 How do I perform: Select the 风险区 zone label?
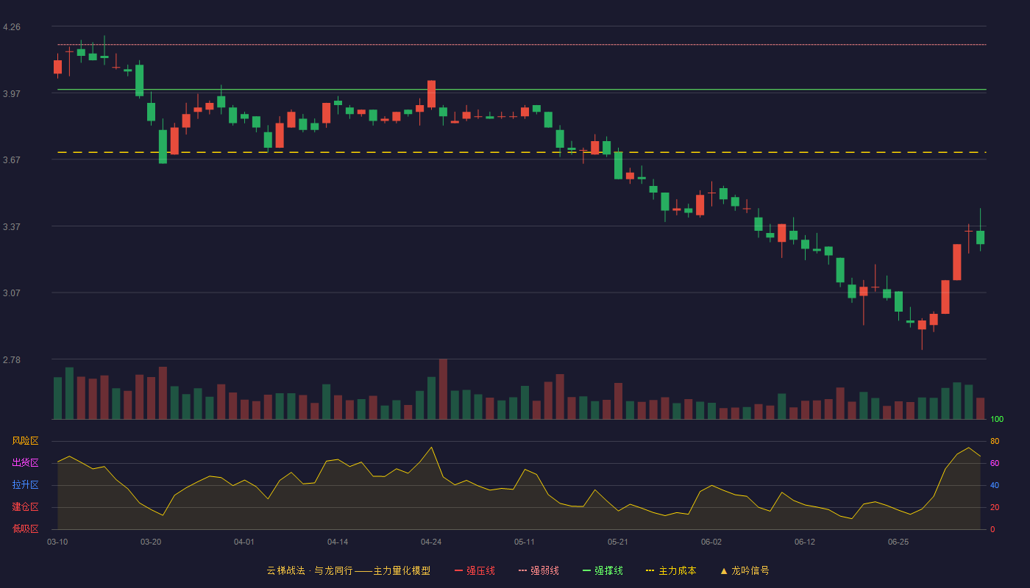click(x=25, y=441)
